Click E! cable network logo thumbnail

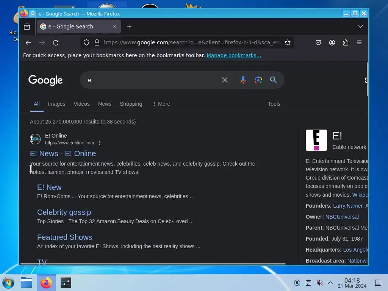(x=316, y=140)
